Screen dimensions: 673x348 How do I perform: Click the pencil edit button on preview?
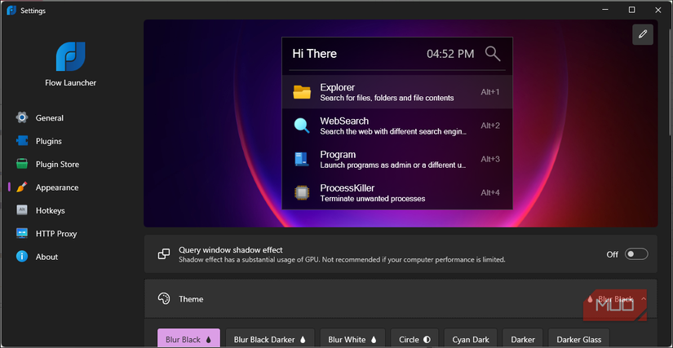tap(643, 34)
